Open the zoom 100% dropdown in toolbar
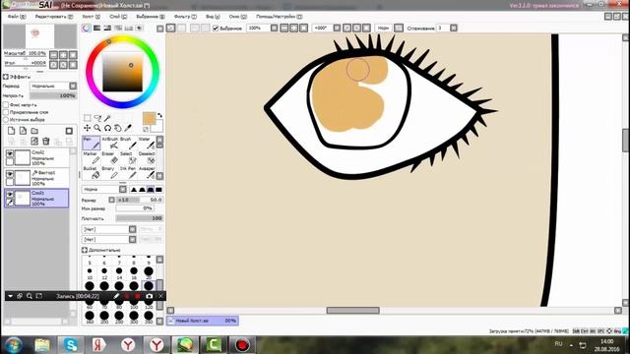Screen dimensions: 630x354 (x=274, y=29)
